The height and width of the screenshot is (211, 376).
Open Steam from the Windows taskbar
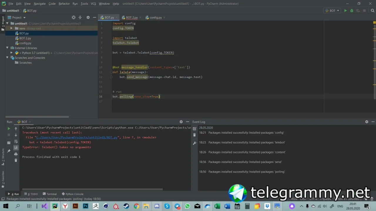126,206
